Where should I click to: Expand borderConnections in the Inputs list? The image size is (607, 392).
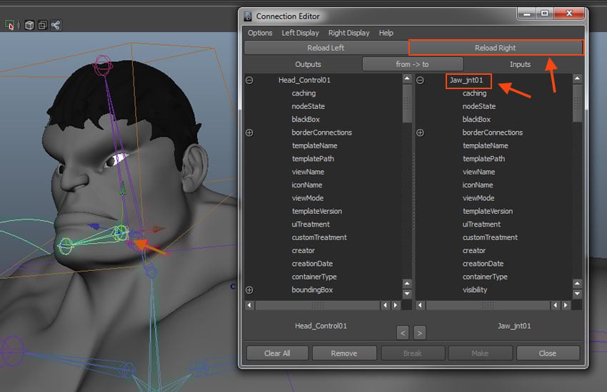pos(420,133)
